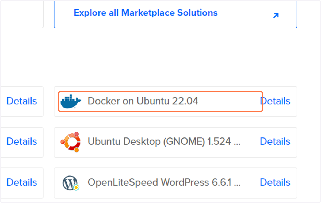Click the OpenLiteSpeed WordPress logo icon
The image size is (321, 203).
71,183
